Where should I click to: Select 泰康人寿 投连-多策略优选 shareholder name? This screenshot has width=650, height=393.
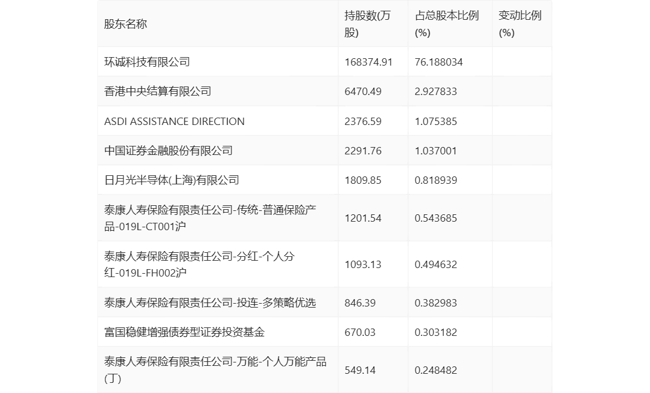click(210, 303)
